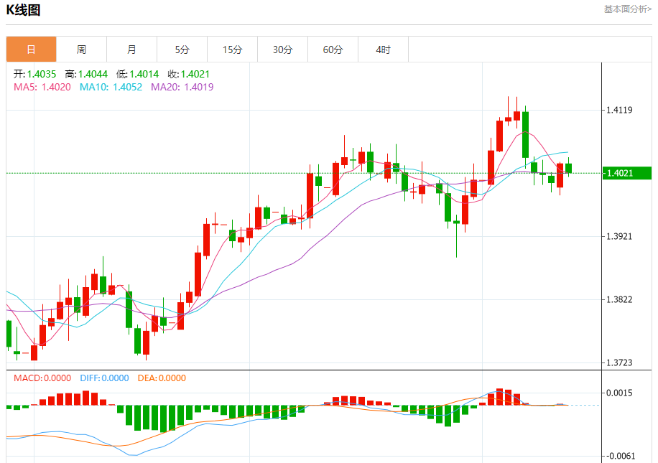The height and width of the screenshot is (463, 658).
Task: Click the K线图 heading
Action: tap(24, 10)
